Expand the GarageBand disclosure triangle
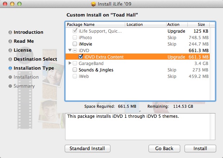The image size is (223, 158). (70, 64)
